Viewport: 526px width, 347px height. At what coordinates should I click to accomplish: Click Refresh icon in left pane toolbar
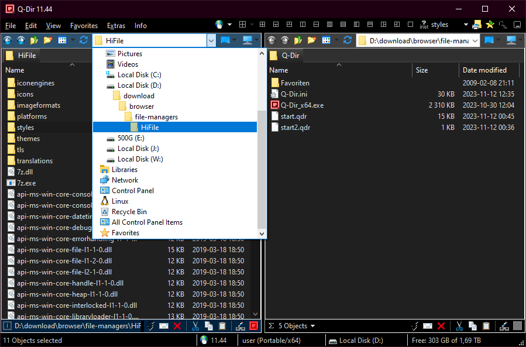pyautogui.click(x=84, y=40)
